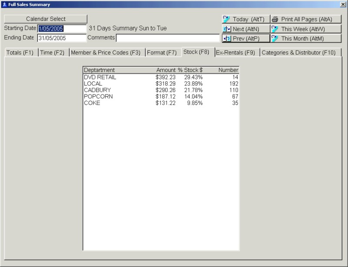348x267 pixels.
Task: Show the Ex-Rentals (F9) tab
Action: pos(236,53)
